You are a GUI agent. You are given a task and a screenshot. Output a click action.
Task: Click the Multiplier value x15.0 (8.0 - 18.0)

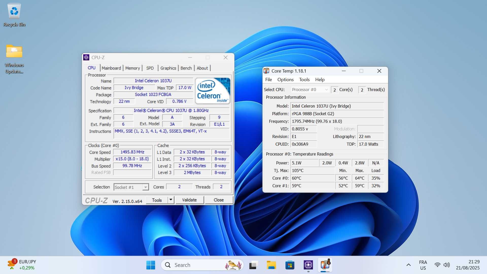[x=132, y=159]
